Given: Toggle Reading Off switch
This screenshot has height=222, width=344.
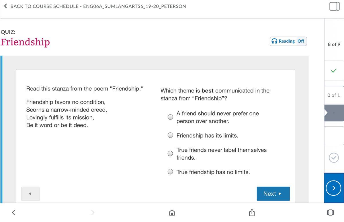Looking at the screenshot, I should tap(301, 41).
